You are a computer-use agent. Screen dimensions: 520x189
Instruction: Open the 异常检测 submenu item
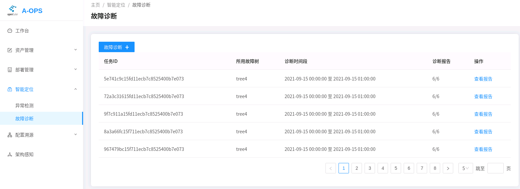click(24, 106)
